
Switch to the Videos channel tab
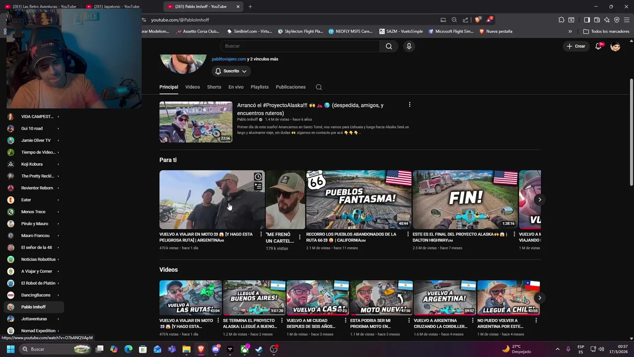193,87
